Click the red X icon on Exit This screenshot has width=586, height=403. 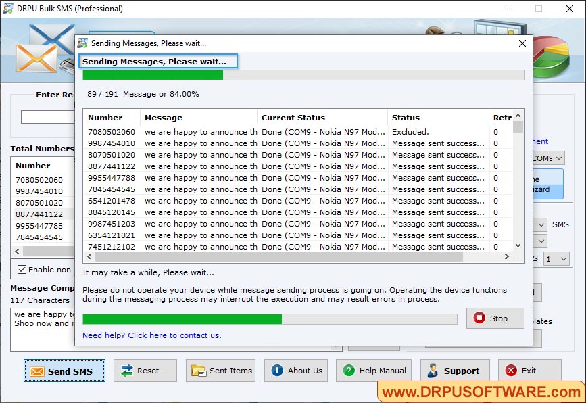[511, 371]
